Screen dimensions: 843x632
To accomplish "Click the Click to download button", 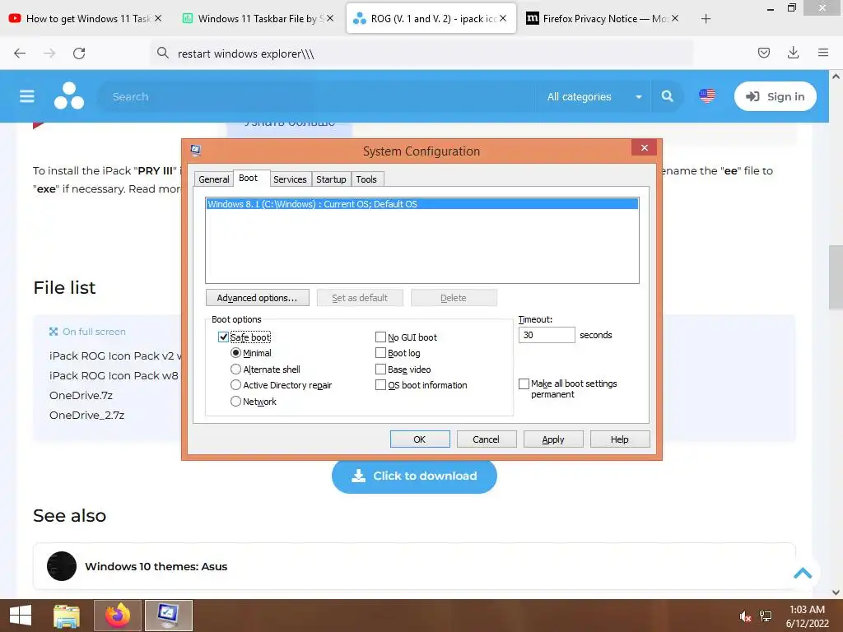I will coord(414,476).
